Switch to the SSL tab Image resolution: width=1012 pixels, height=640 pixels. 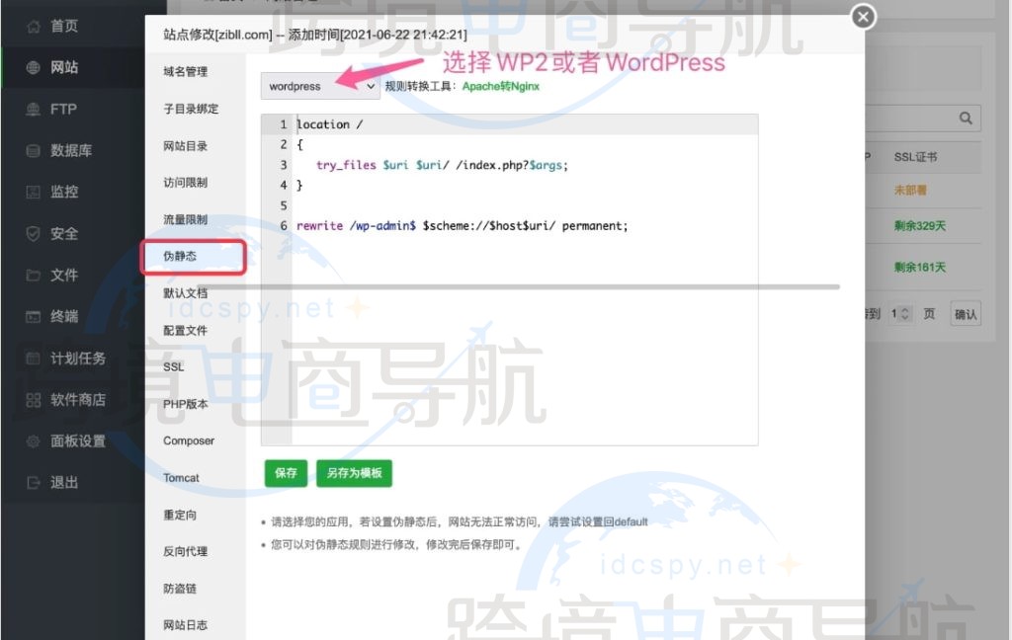click(x=172, y=366)
